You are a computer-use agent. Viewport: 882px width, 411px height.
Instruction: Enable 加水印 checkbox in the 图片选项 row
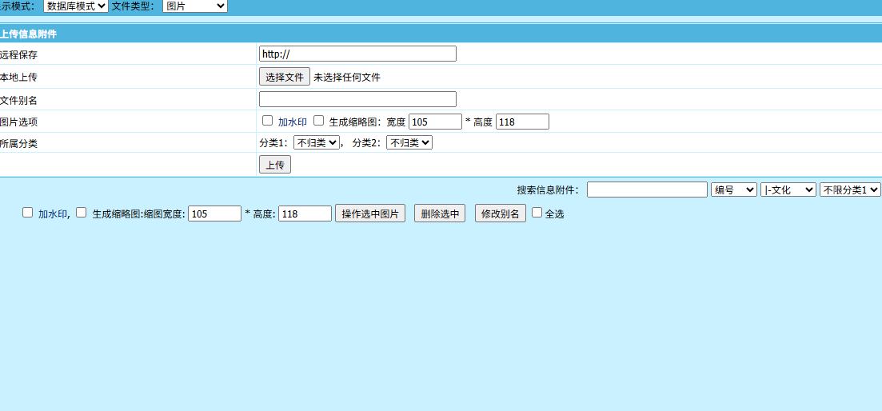pos(268,121)
